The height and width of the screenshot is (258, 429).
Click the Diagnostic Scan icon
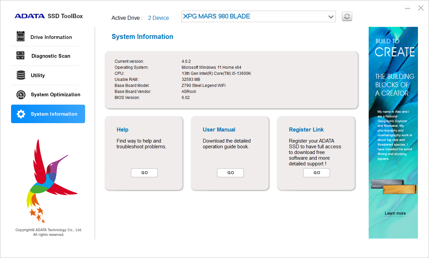click(x=20, y=56)
